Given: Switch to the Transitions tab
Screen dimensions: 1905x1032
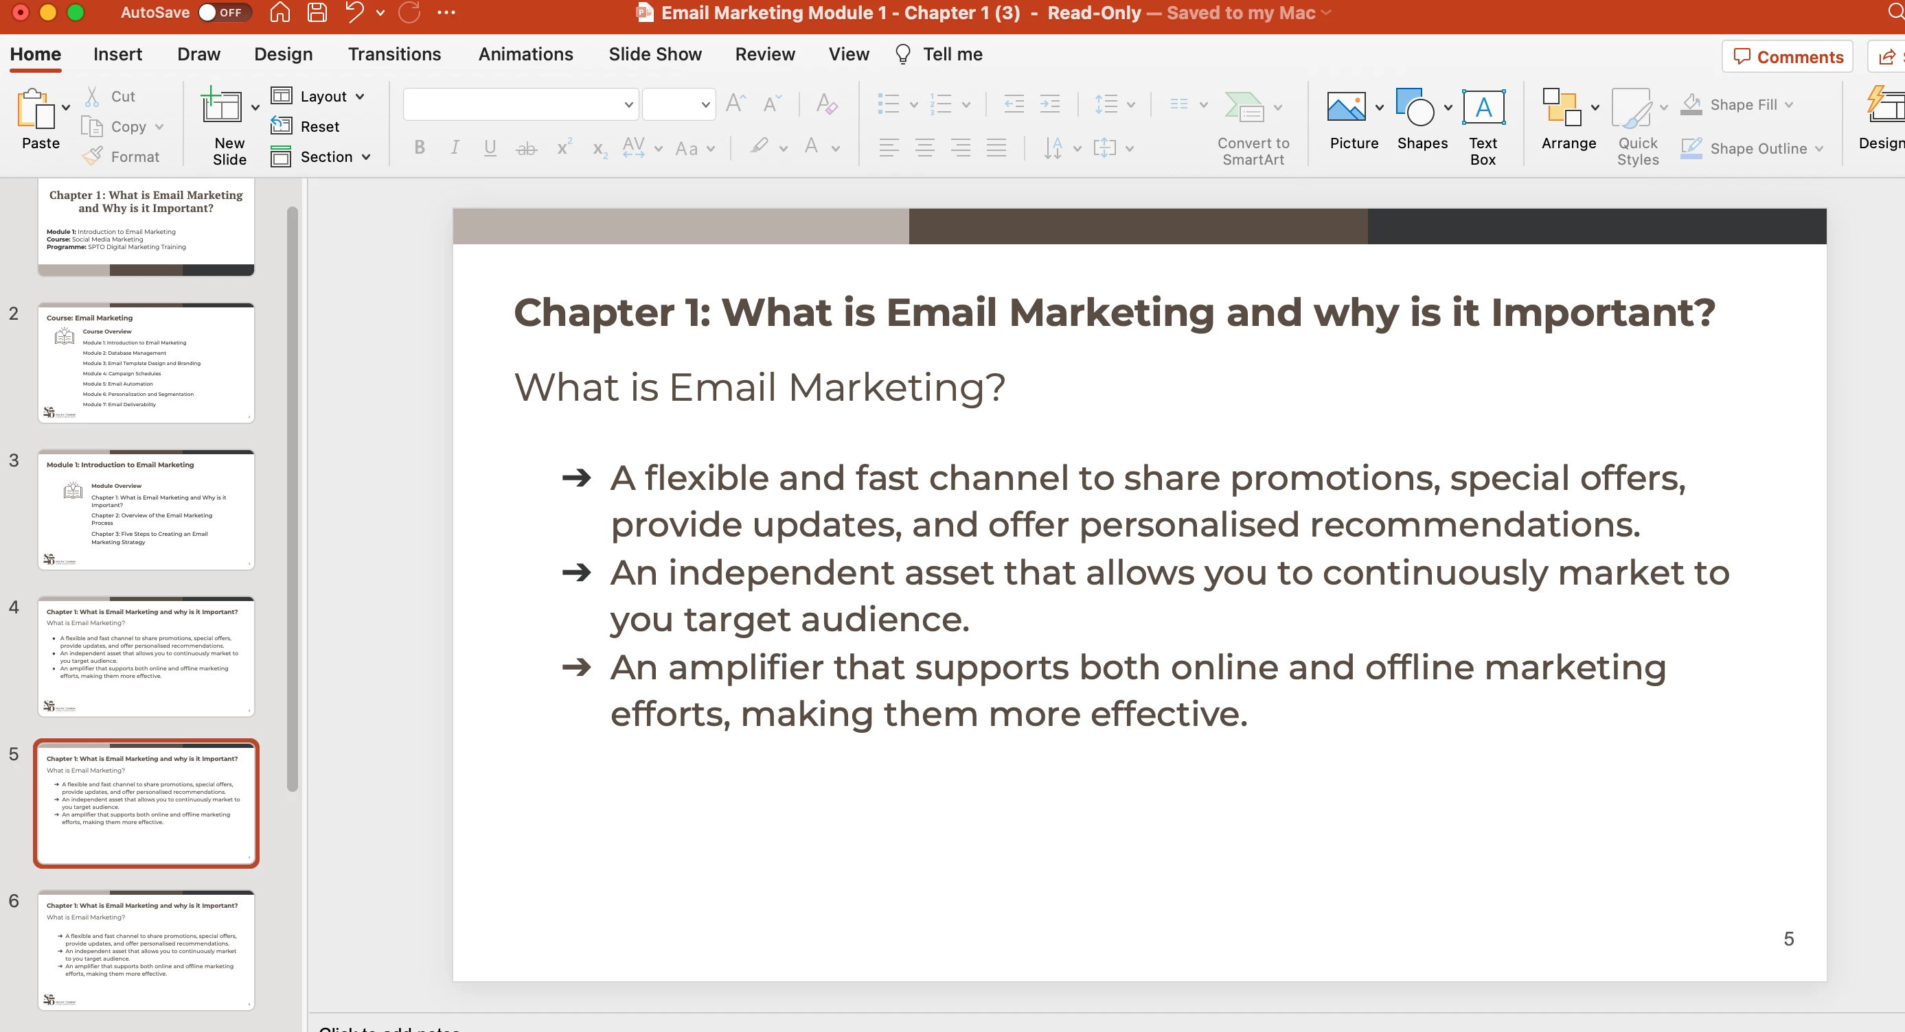Looking at the screenshot, I should coord(394,55).
